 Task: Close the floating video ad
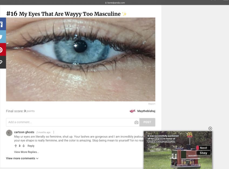(x=210, y=128)
